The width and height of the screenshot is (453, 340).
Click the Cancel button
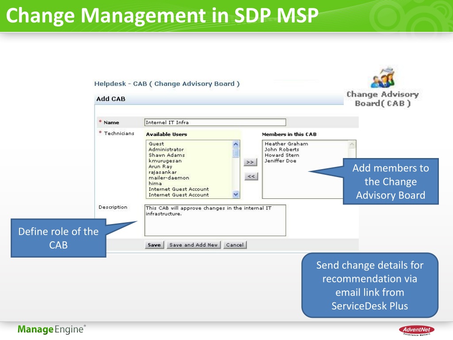click(235, 245)
